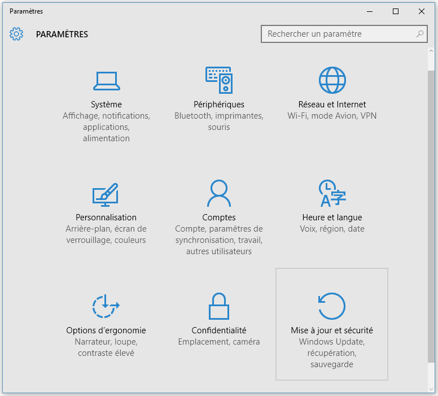The width and height of the screenshot is (438, 396).
Task: Focus the Rechercher un paramètre field
Action: [339, 34]
